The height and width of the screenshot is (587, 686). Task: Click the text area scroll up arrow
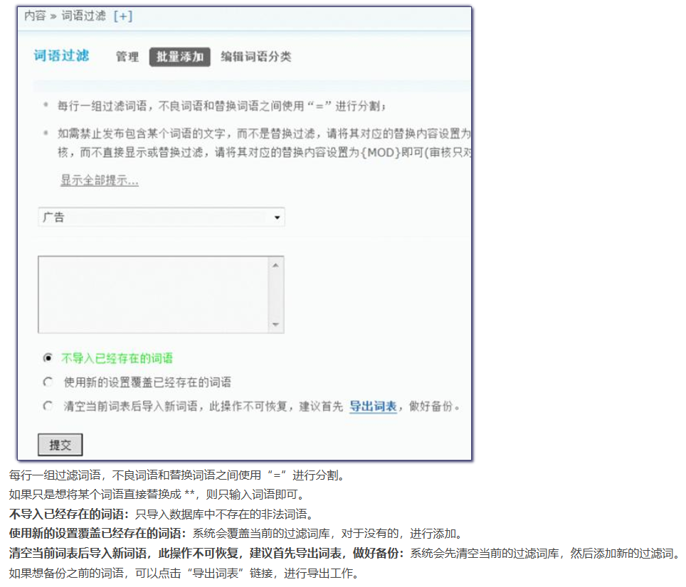click(x=276, y=264)
